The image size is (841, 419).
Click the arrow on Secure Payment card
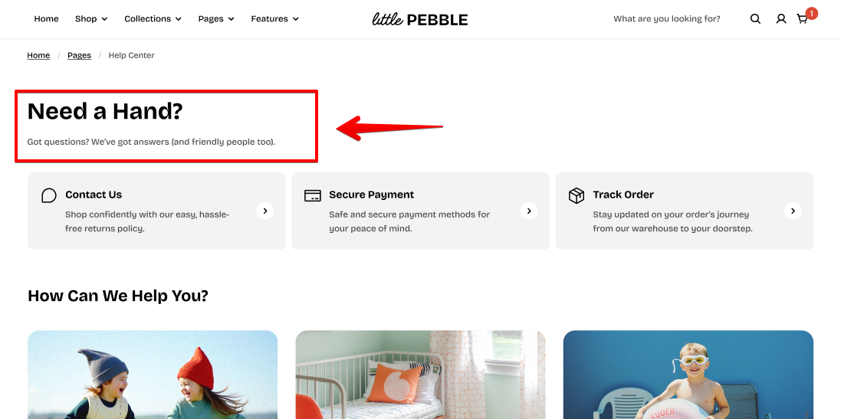coord(529,211)
